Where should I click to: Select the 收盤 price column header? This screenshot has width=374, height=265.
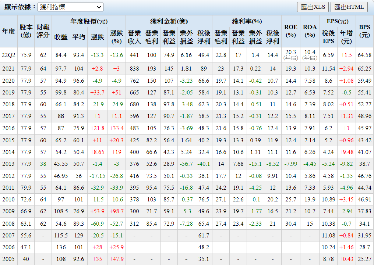61,37
